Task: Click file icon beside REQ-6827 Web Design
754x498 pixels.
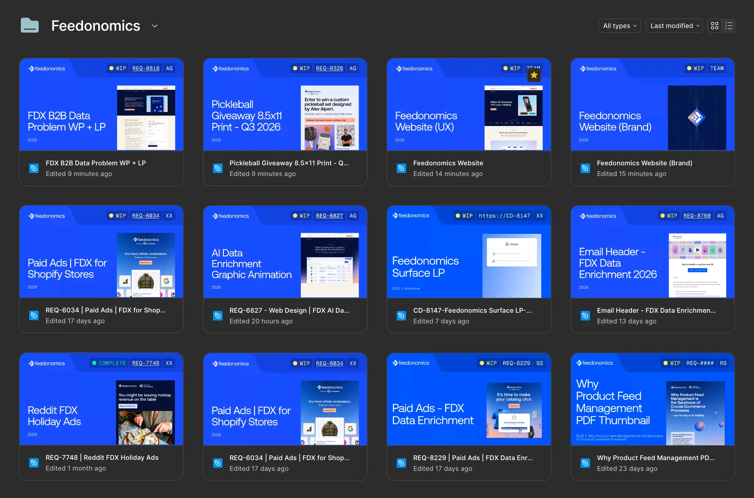Action: (218, 315)
